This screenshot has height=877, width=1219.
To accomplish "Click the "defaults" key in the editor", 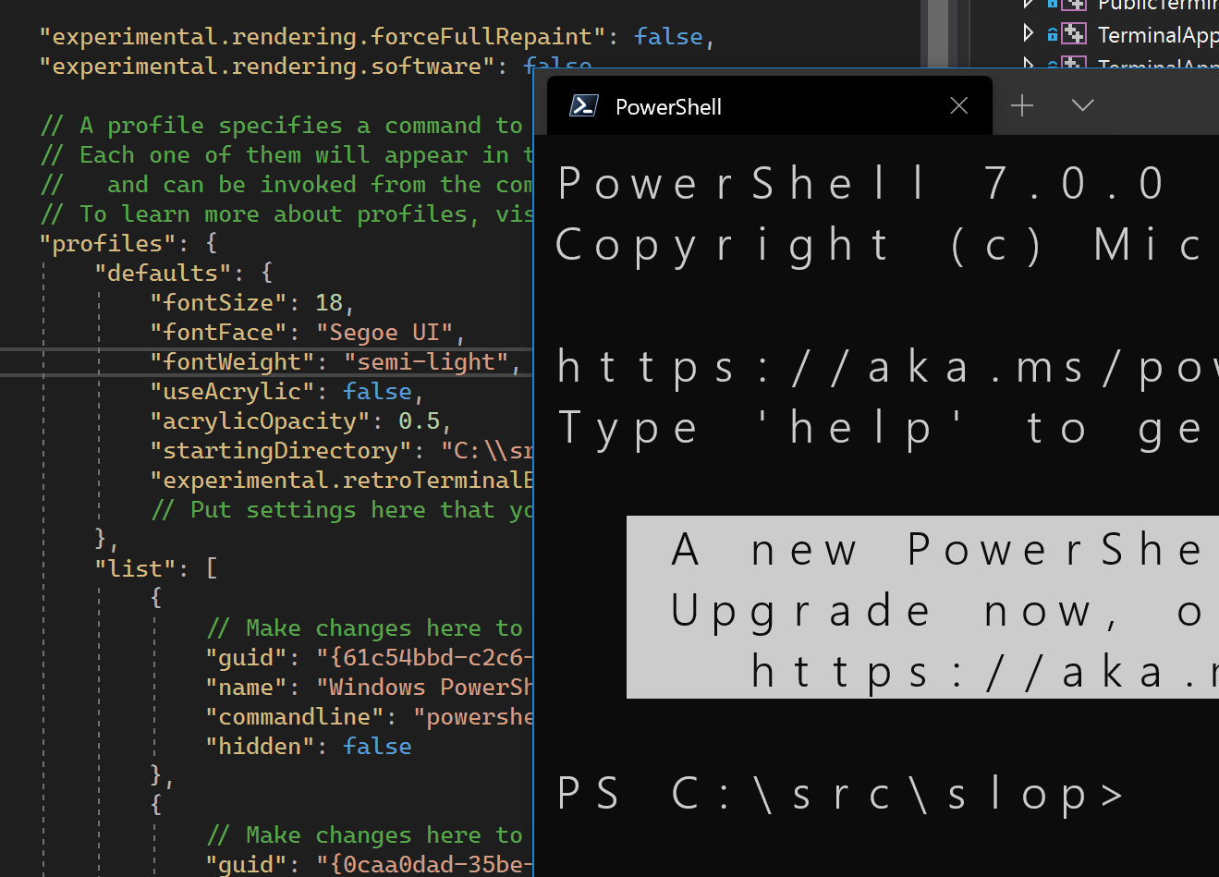I will 163,274.
